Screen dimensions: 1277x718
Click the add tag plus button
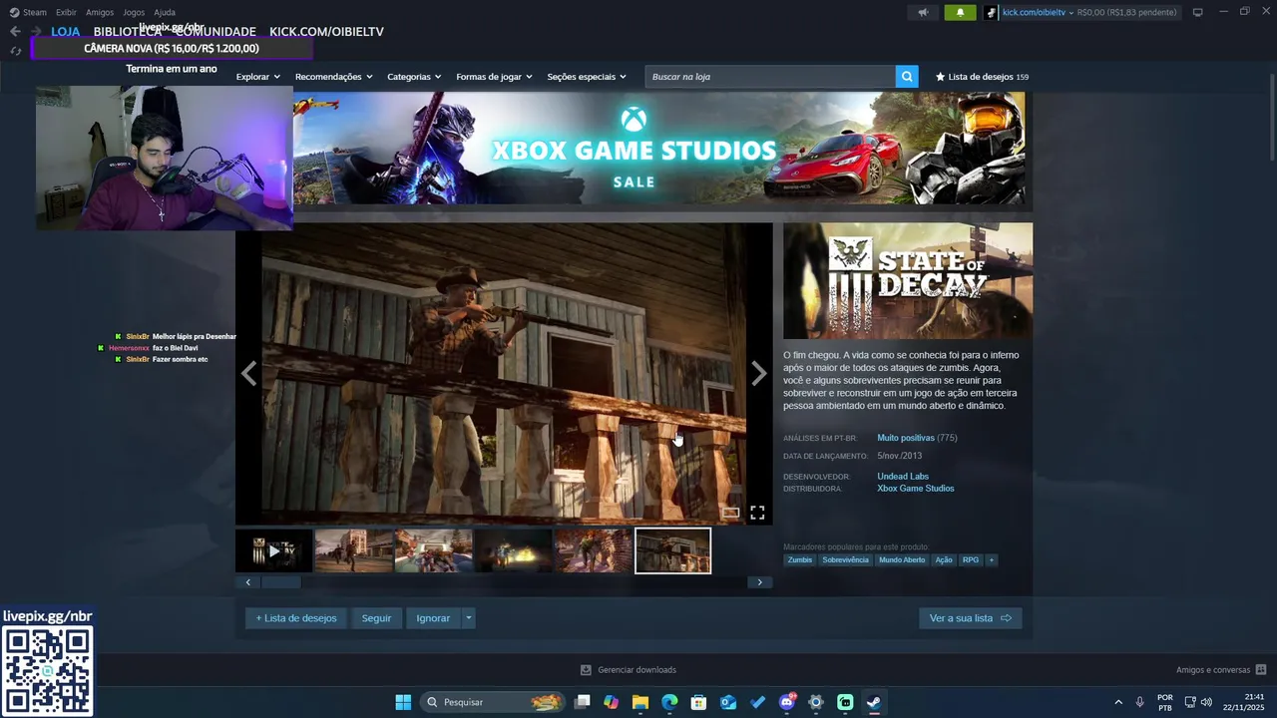point(991,560)
